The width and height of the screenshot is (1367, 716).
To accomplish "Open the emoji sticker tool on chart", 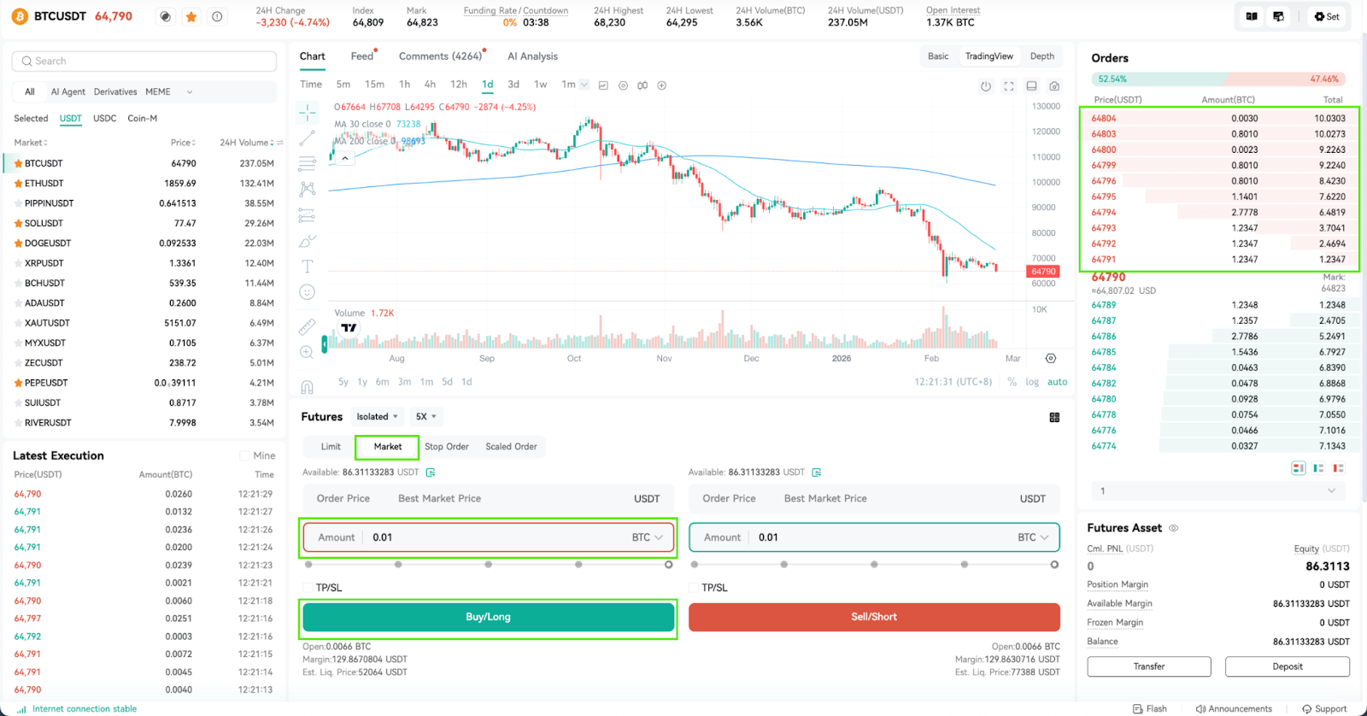I will click(308, 292).
